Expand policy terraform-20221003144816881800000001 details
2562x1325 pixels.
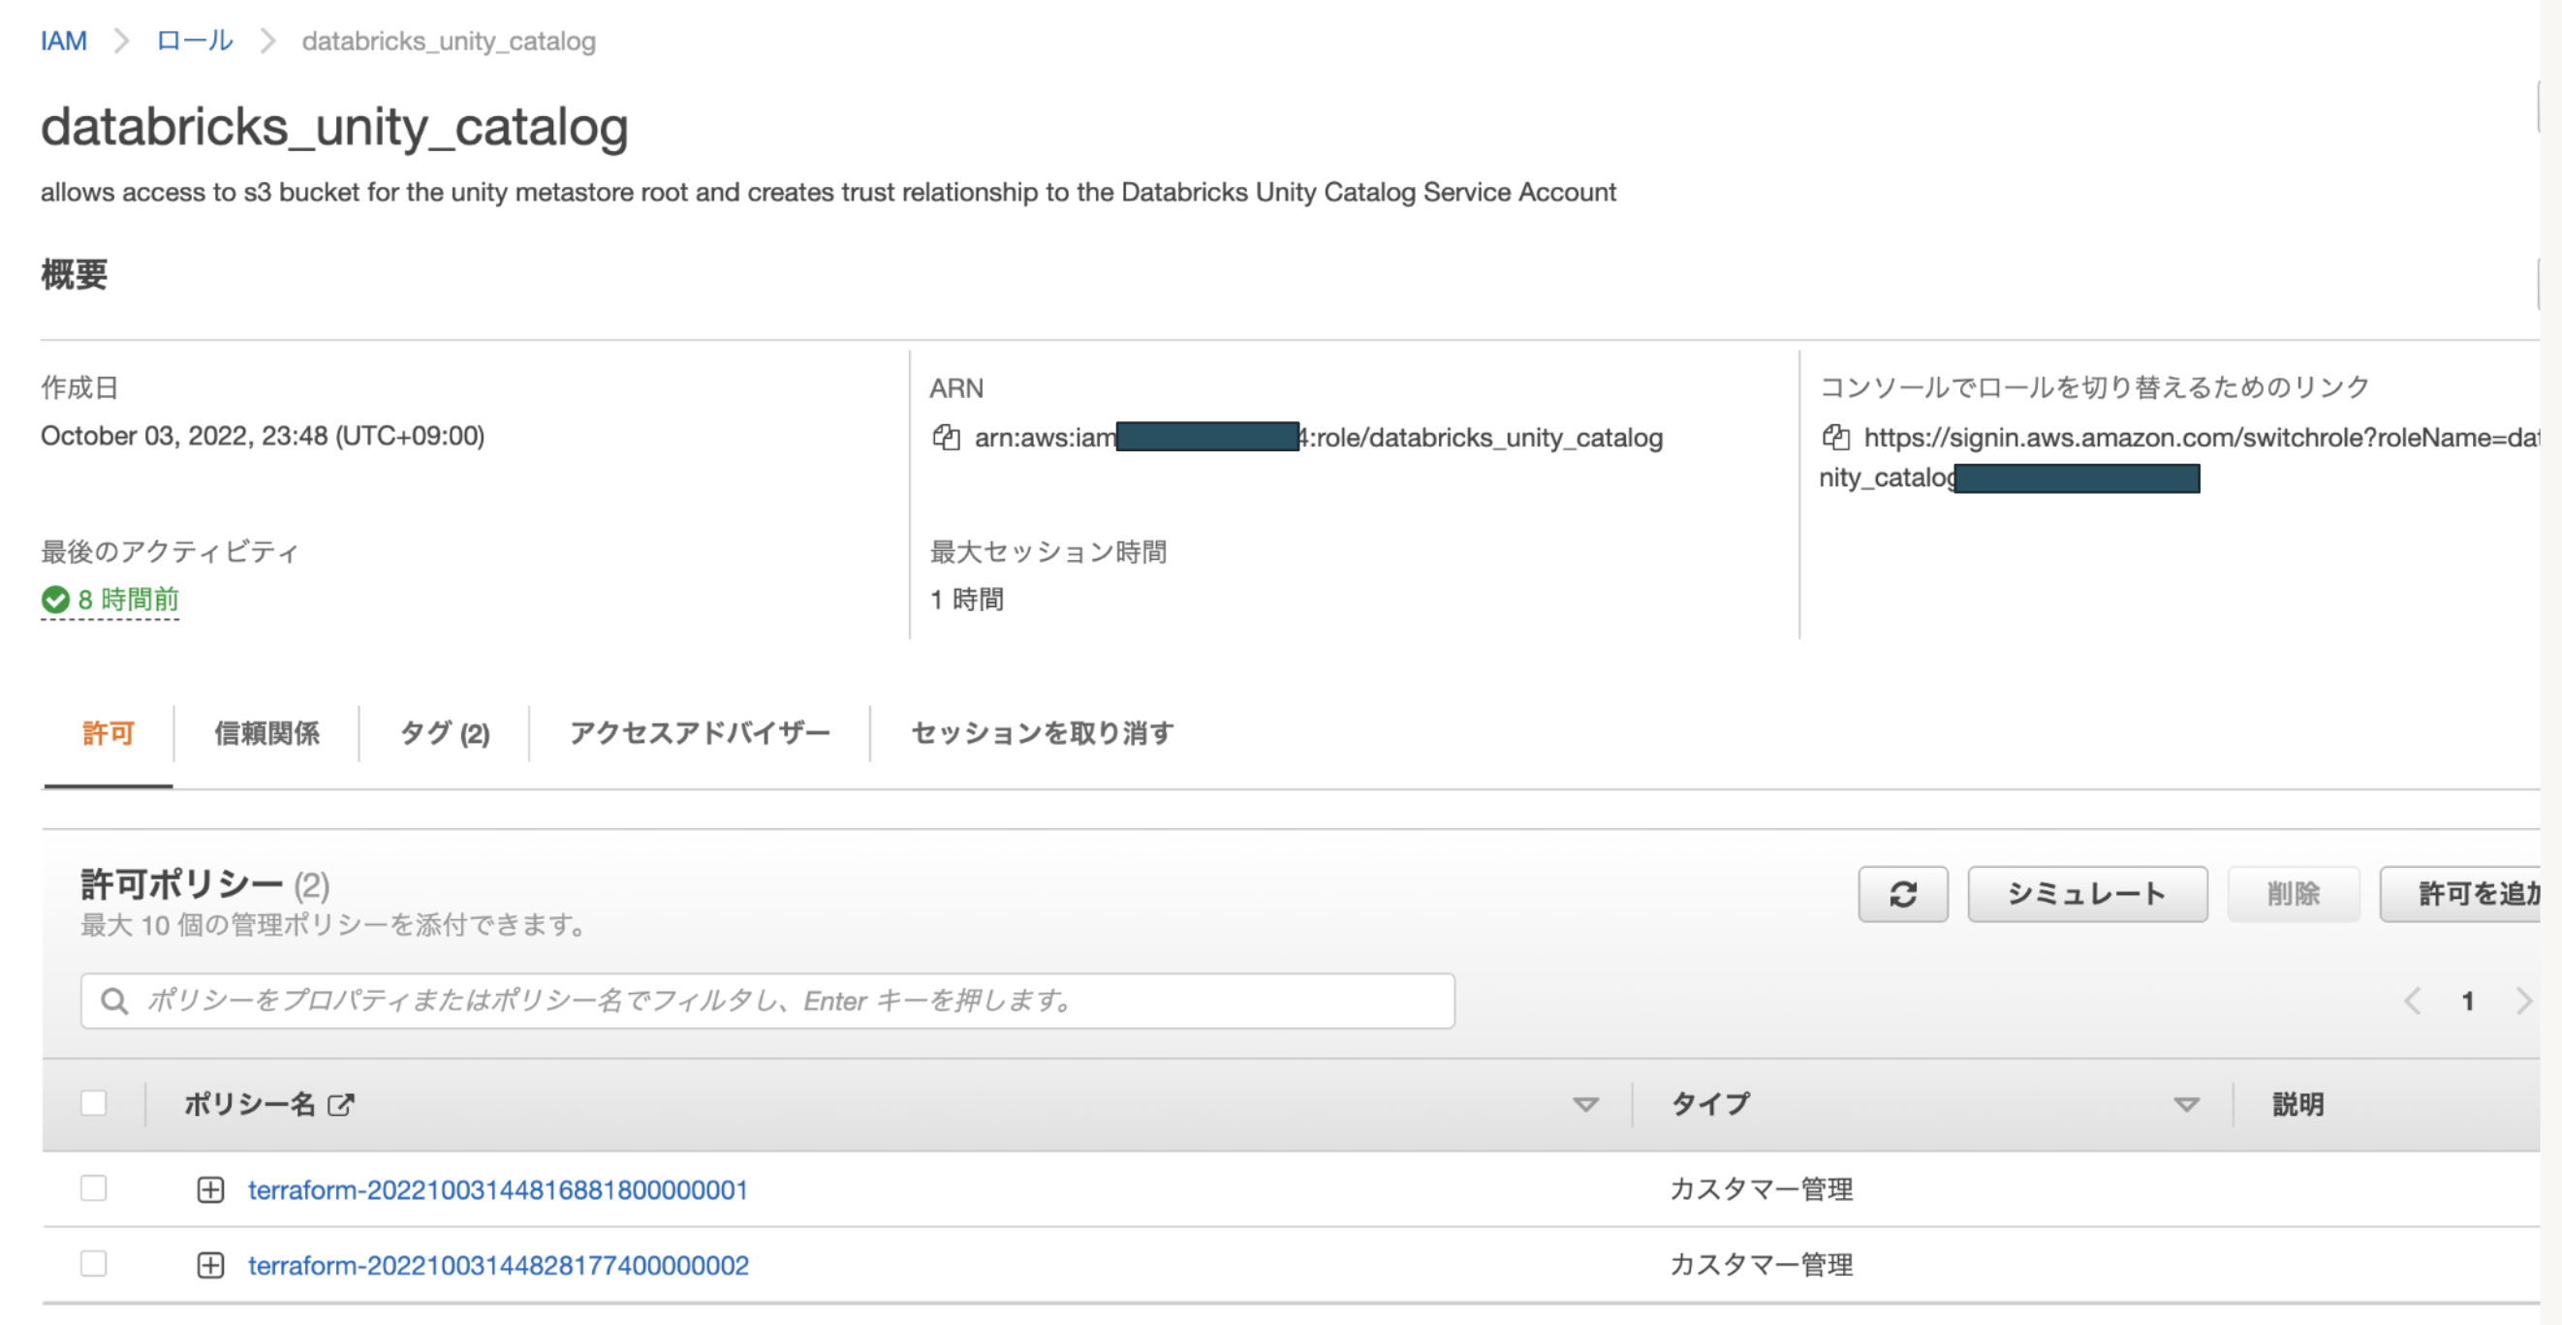[210, 1189]
